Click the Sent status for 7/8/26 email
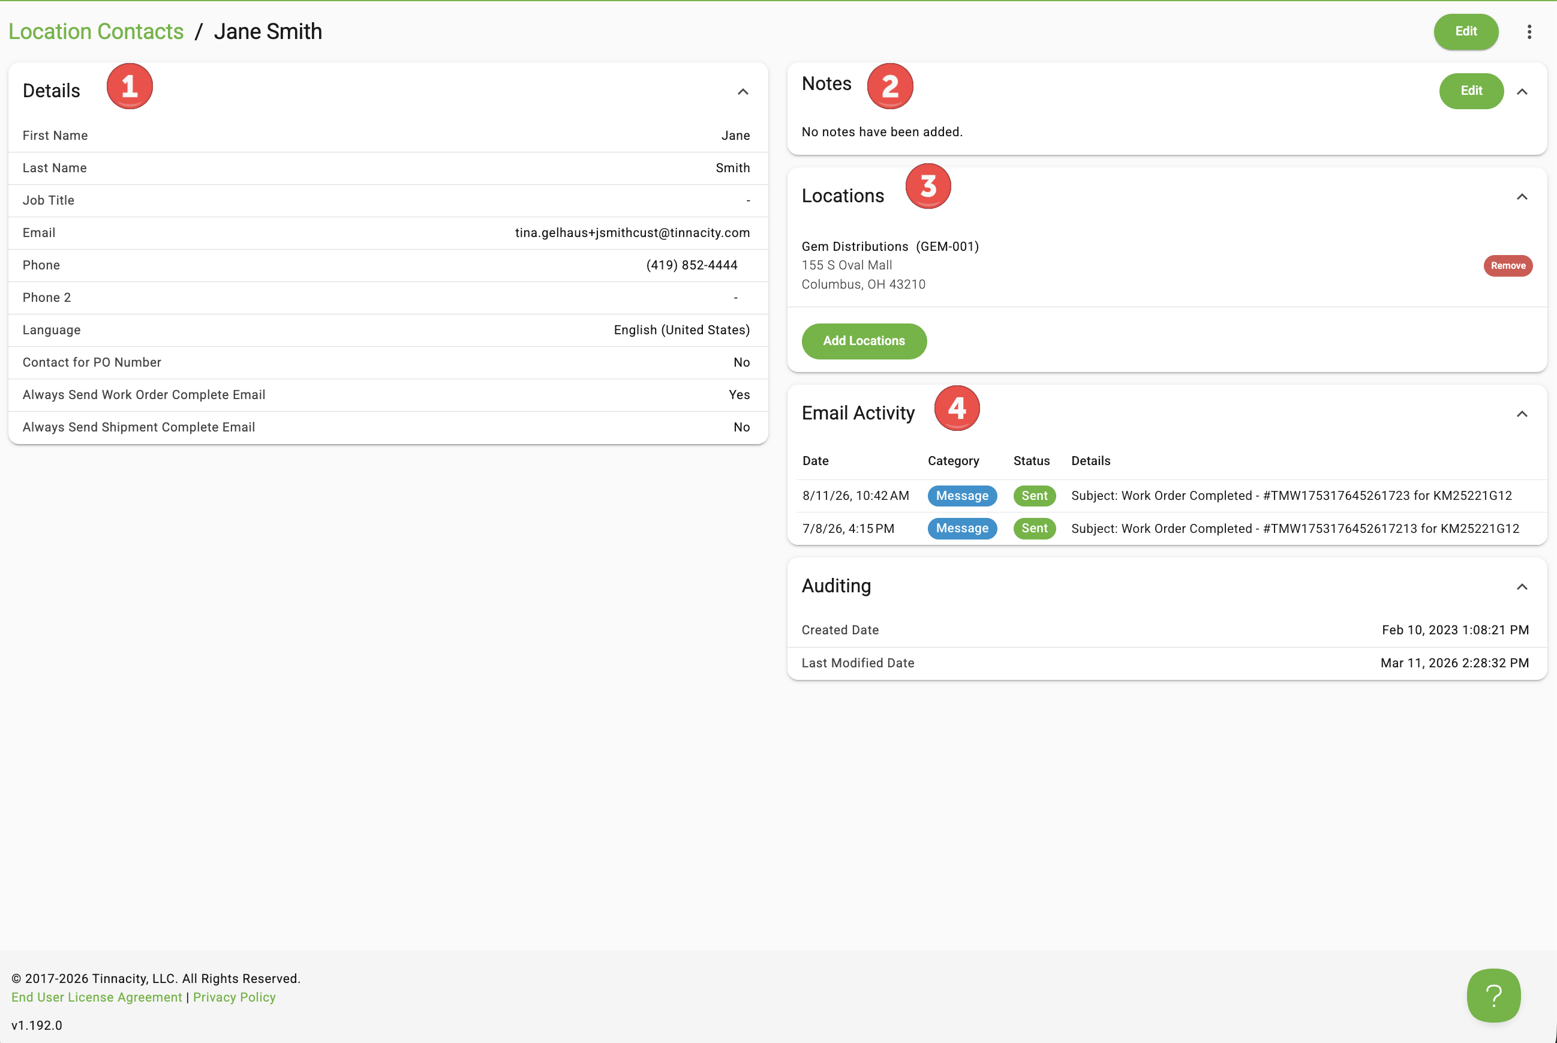 coord(1035,528)
